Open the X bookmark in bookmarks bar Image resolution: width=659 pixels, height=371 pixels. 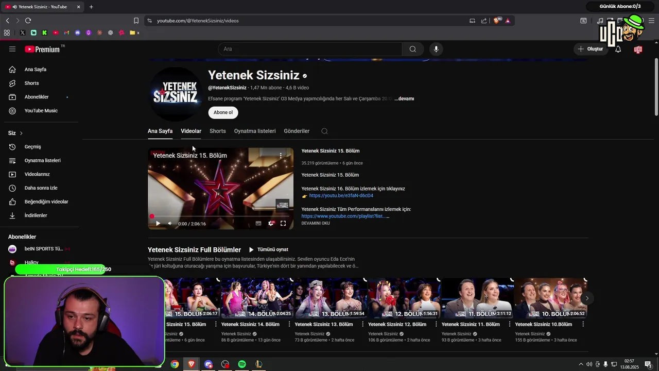pos(23,32)
